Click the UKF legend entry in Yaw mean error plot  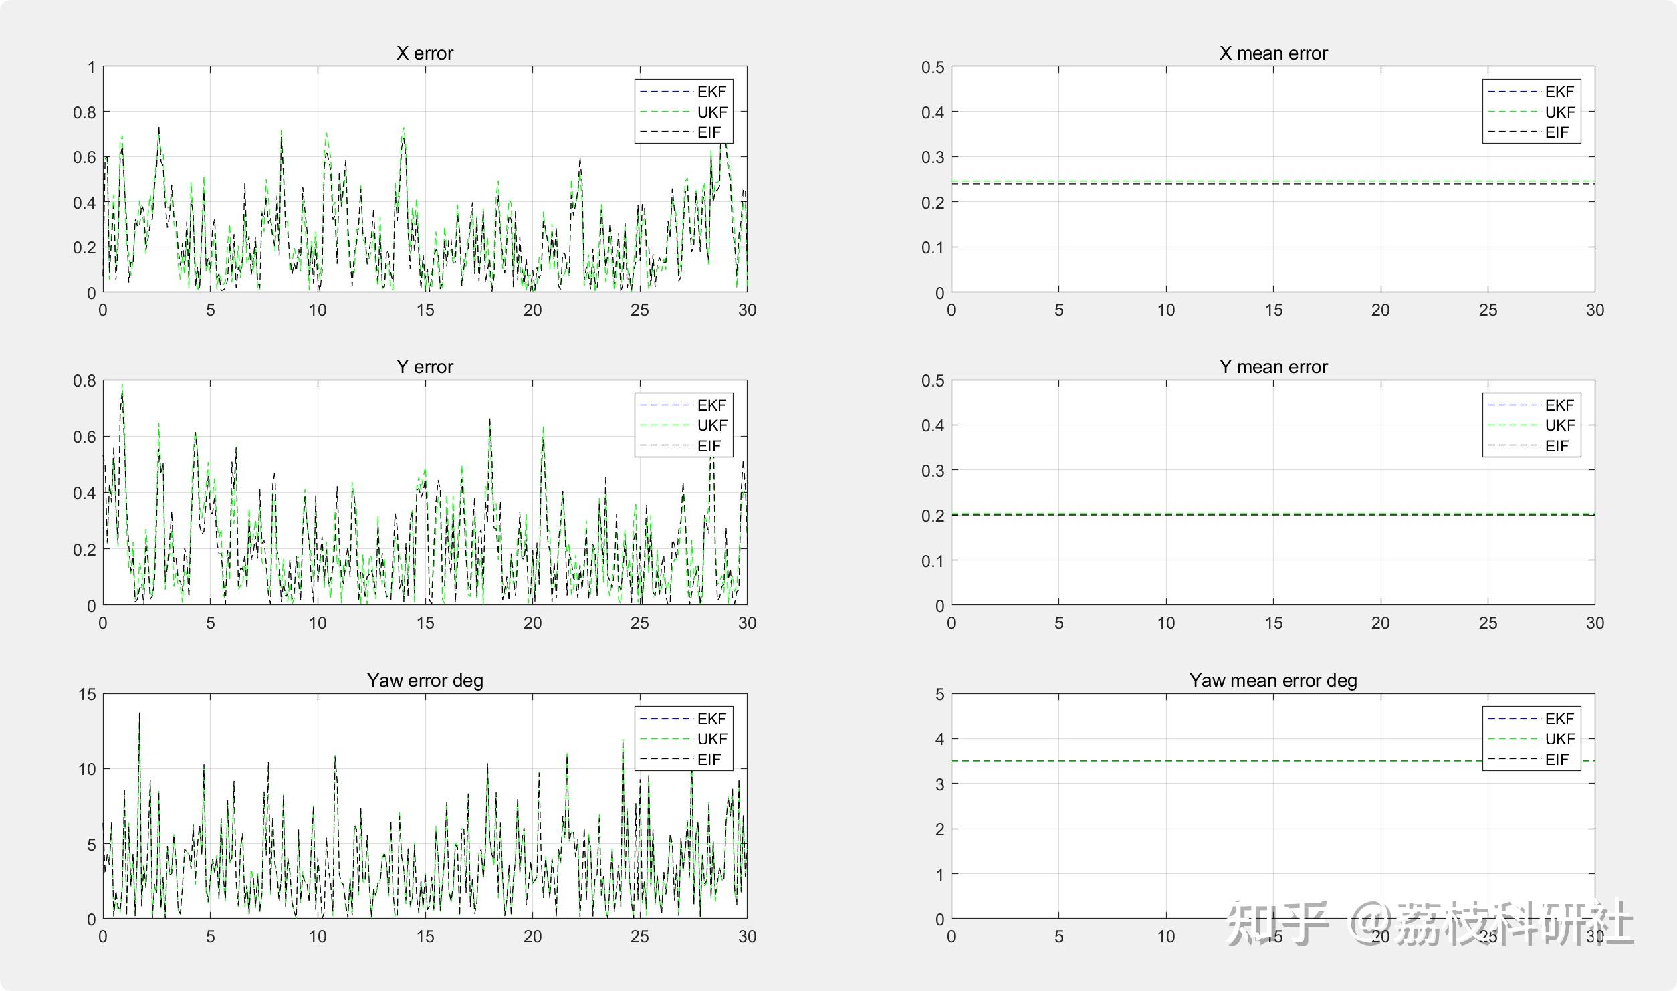1559,739
